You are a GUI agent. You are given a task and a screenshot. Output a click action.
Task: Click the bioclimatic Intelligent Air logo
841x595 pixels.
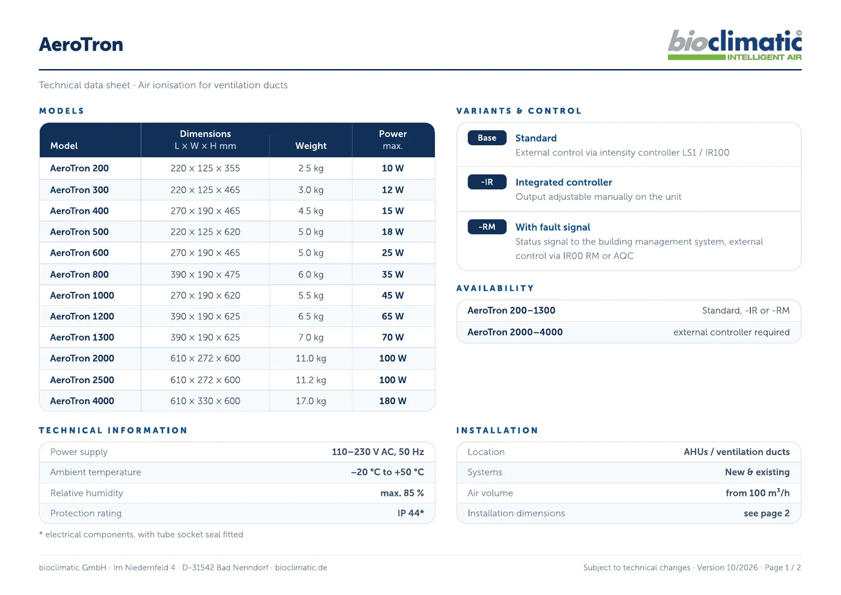tap(735, 45)
